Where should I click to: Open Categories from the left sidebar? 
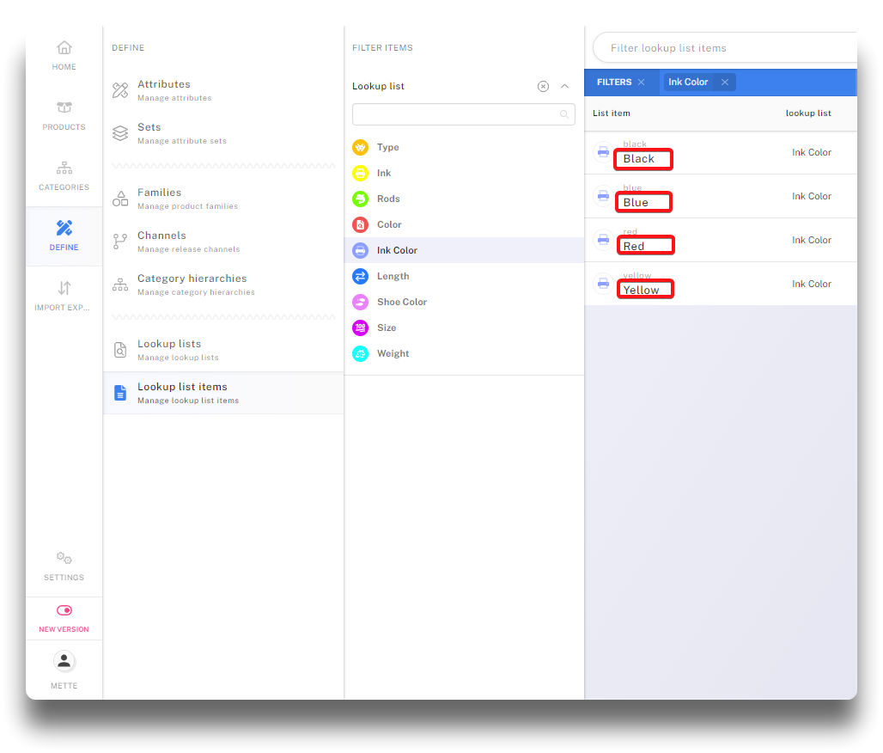tap(64, 175)
